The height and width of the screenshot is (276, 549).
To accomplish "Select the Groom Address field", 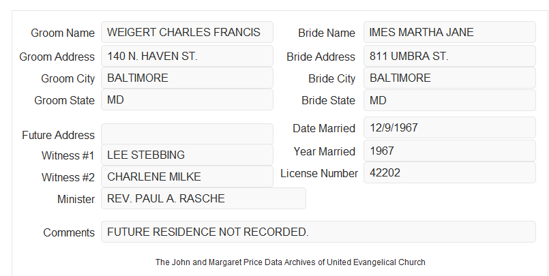I will pyautogui.click(x=187, y=56).
